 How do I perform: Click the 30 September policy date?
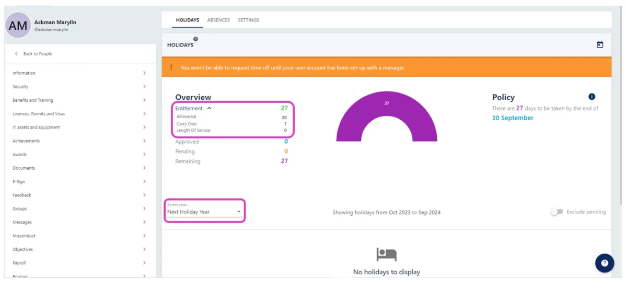tap(513, 118)
